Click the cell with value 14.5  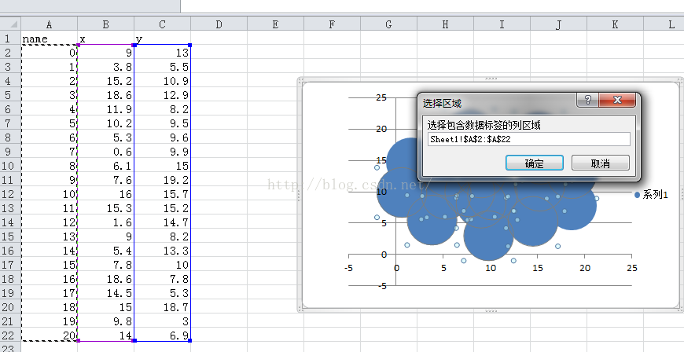105,293
